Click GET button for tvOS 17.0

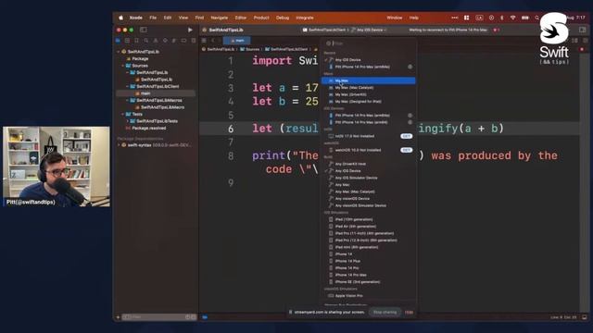[x=407, y=136]
